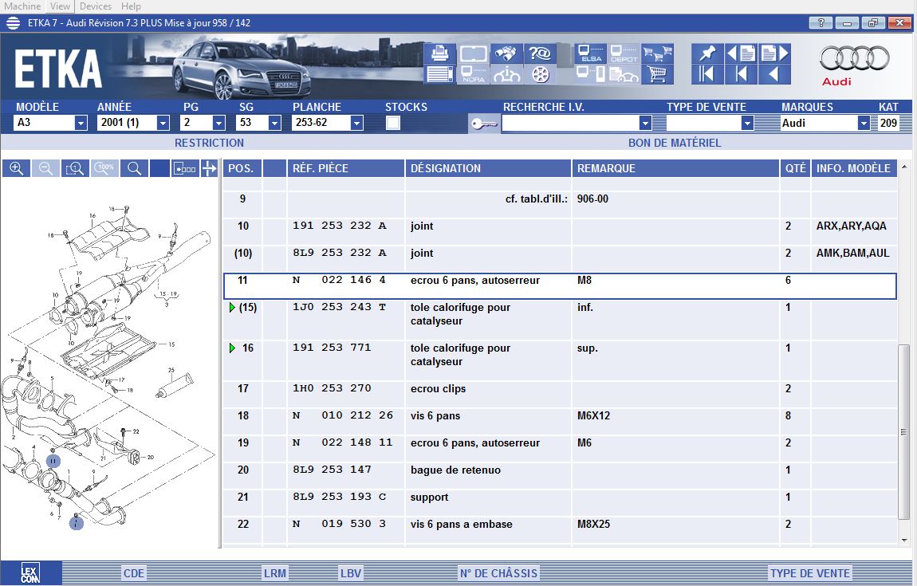
Task: Open the MARQUES Audi dropdown
Action: click(x=863, y=124)
